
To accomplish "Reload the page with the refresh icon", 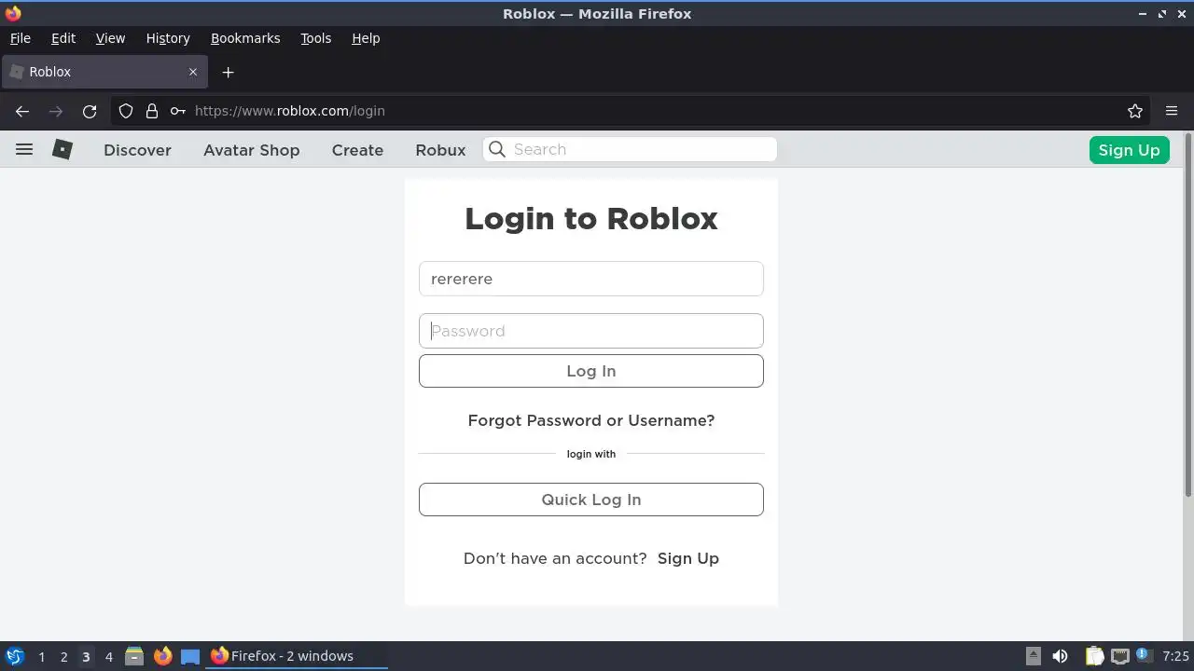I will tap(90, 111).
